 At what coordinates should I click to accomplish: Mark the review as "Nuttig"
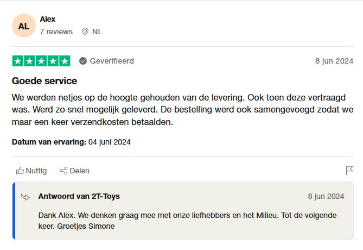pyautogui.click(x=36, y=171)
